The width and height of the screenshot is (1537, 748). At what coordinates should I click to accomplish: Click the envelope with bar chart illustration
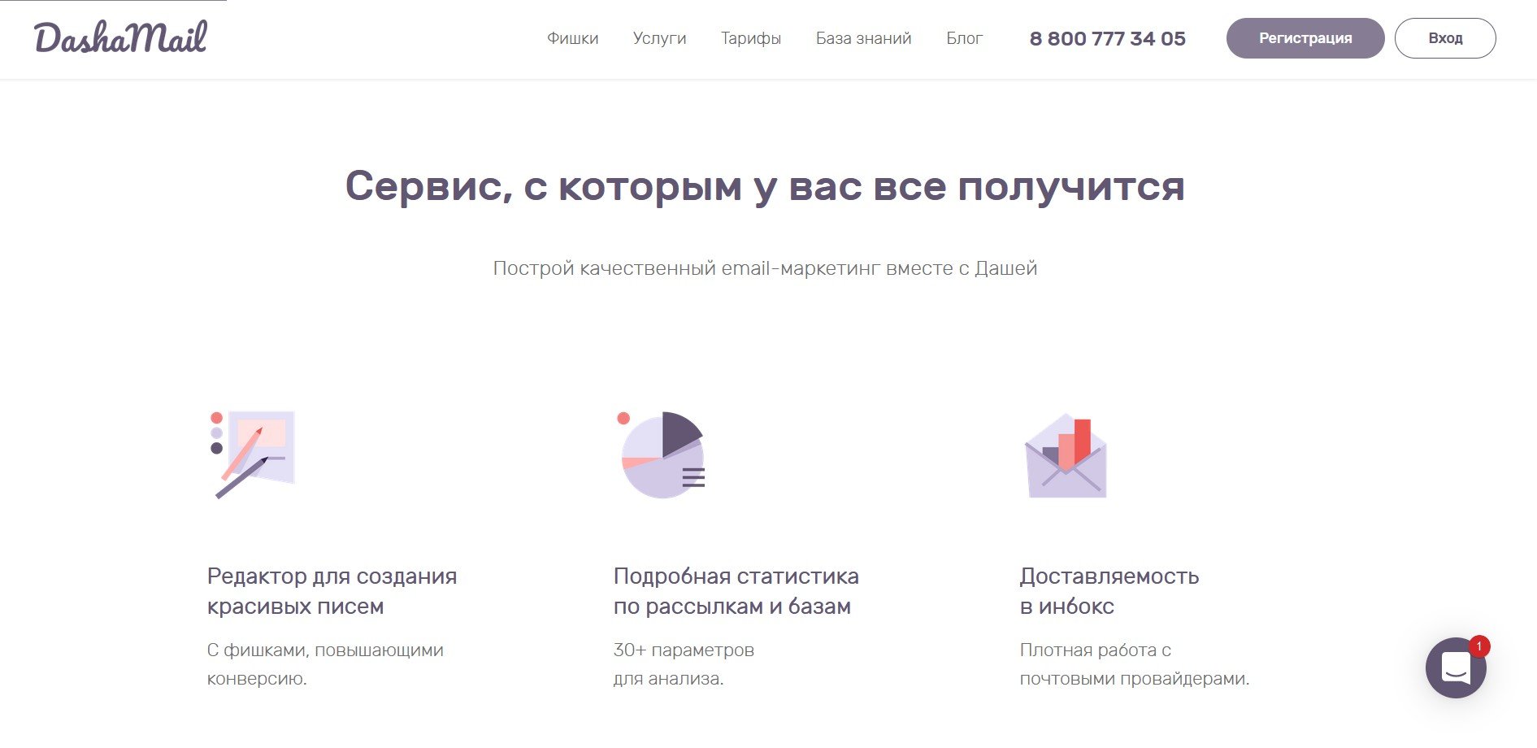pos(1066,456)
